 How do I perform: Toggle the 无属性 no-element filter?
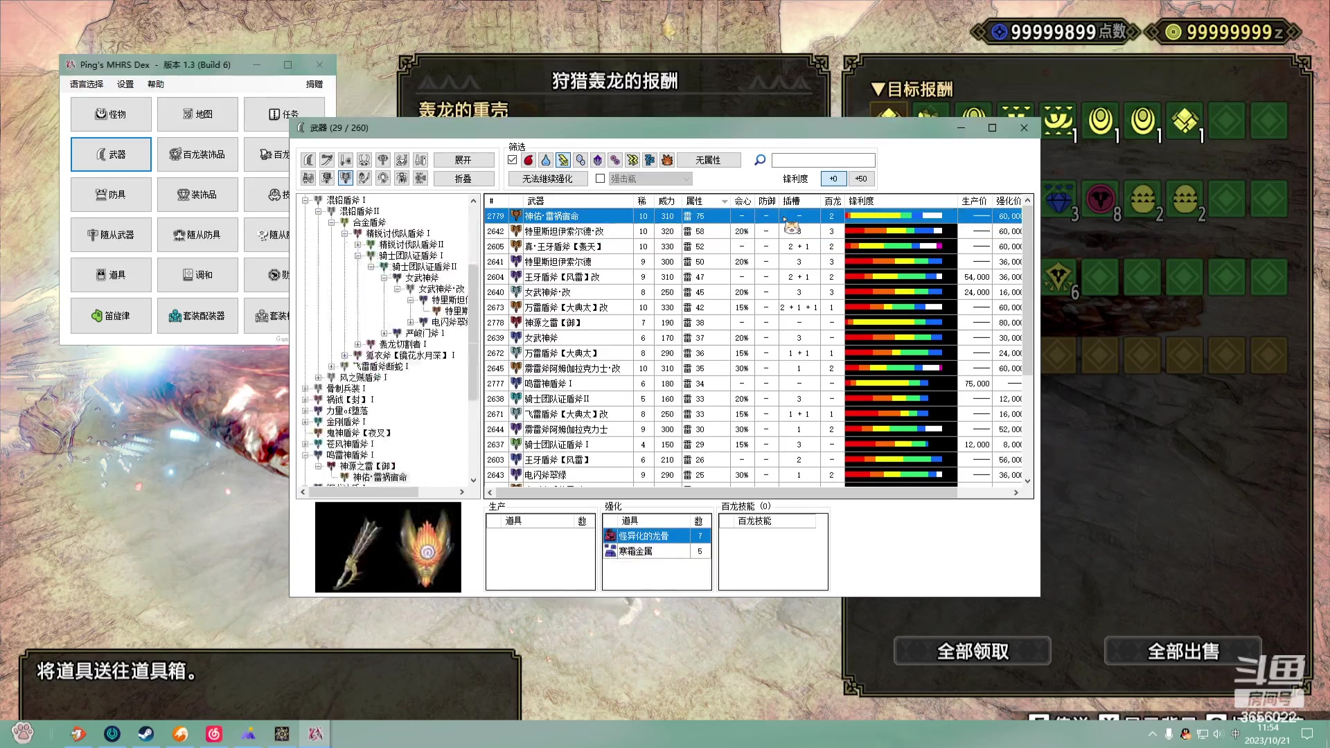click(x=708, y=160)
